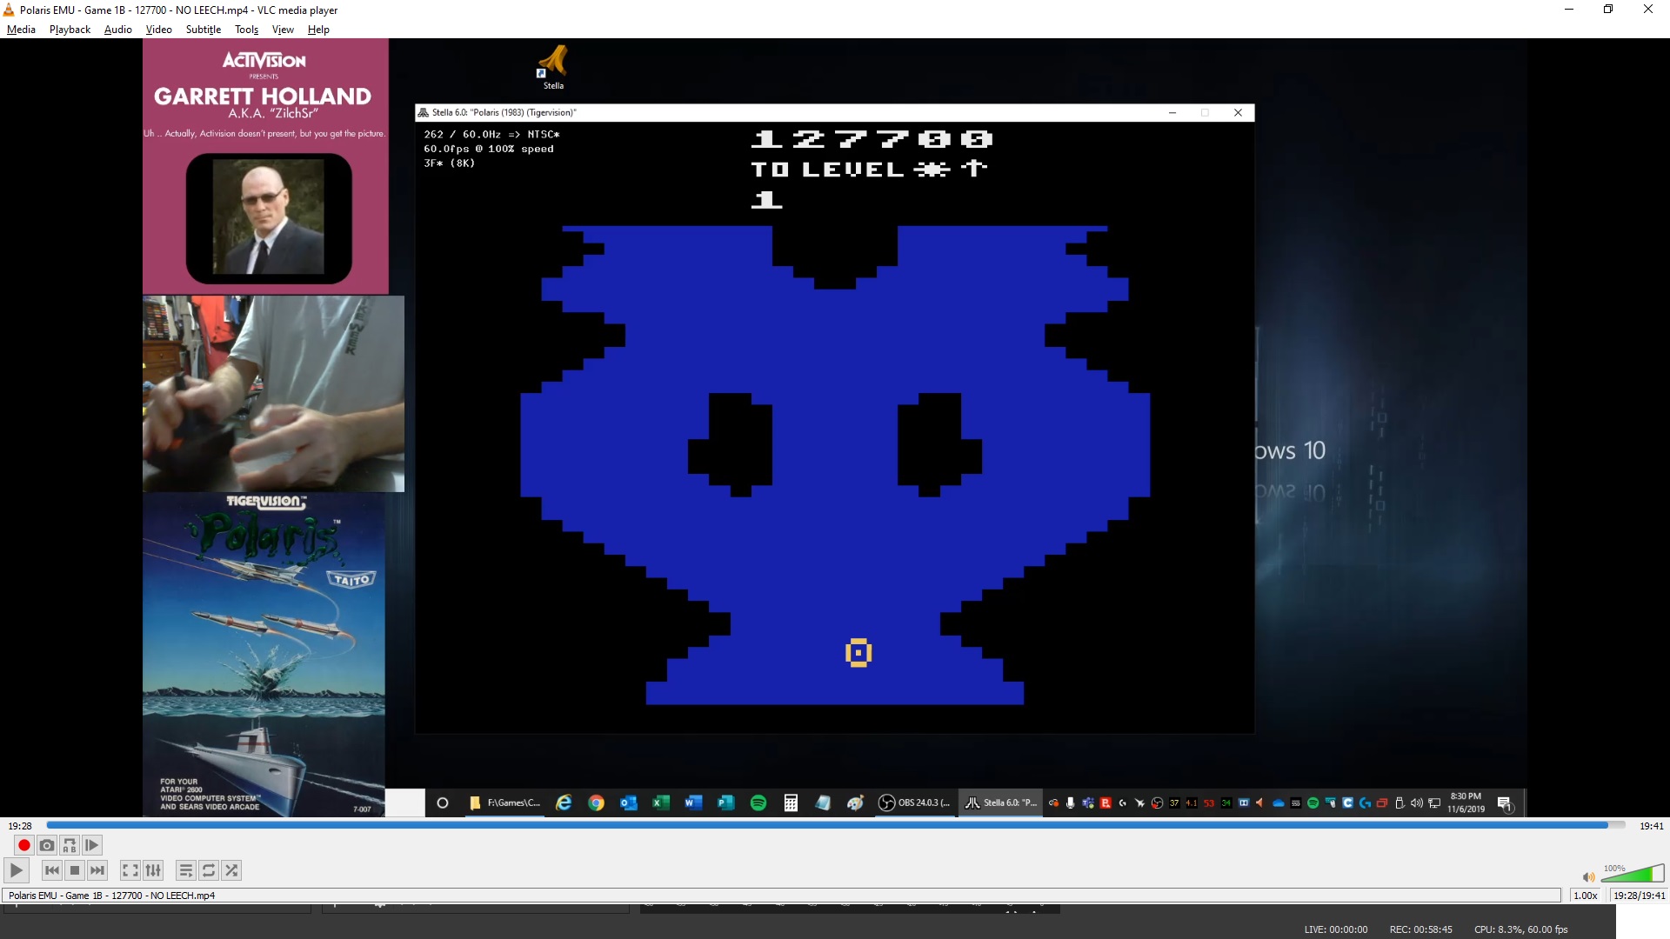Toggle the A-B loop button

point(70,845)
